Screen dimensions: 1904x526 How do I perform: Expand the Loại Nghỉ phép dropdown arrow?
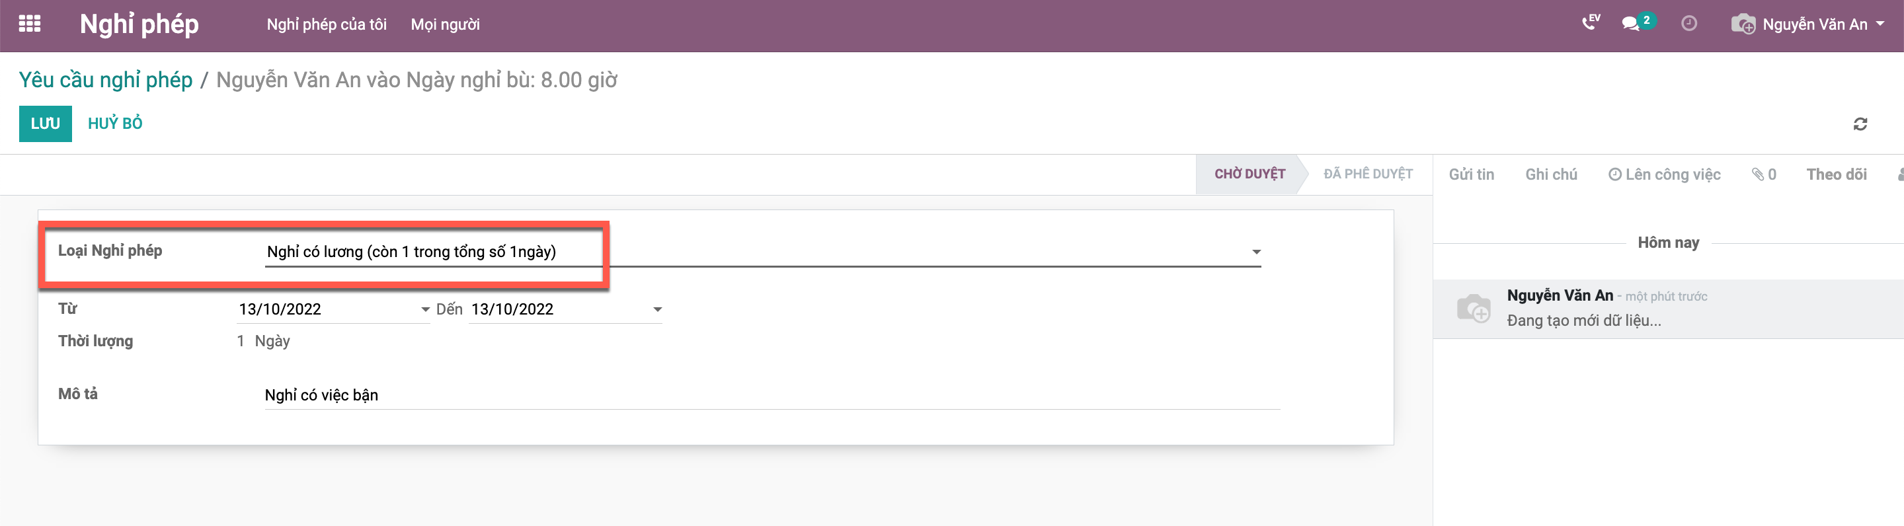click(x=1256, y=252)
